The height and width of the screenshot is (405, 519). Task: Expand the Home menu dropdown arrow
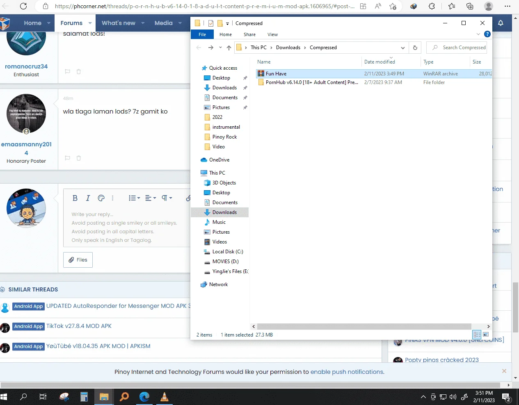click(x=49, y=23)
